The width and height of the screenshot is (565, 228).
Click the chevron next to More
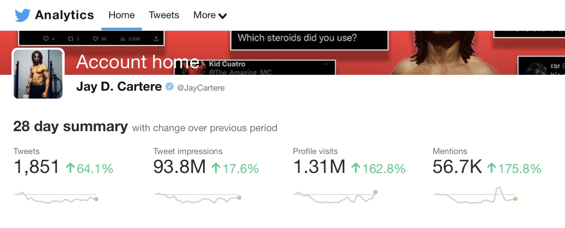click(x=223, y=16)
